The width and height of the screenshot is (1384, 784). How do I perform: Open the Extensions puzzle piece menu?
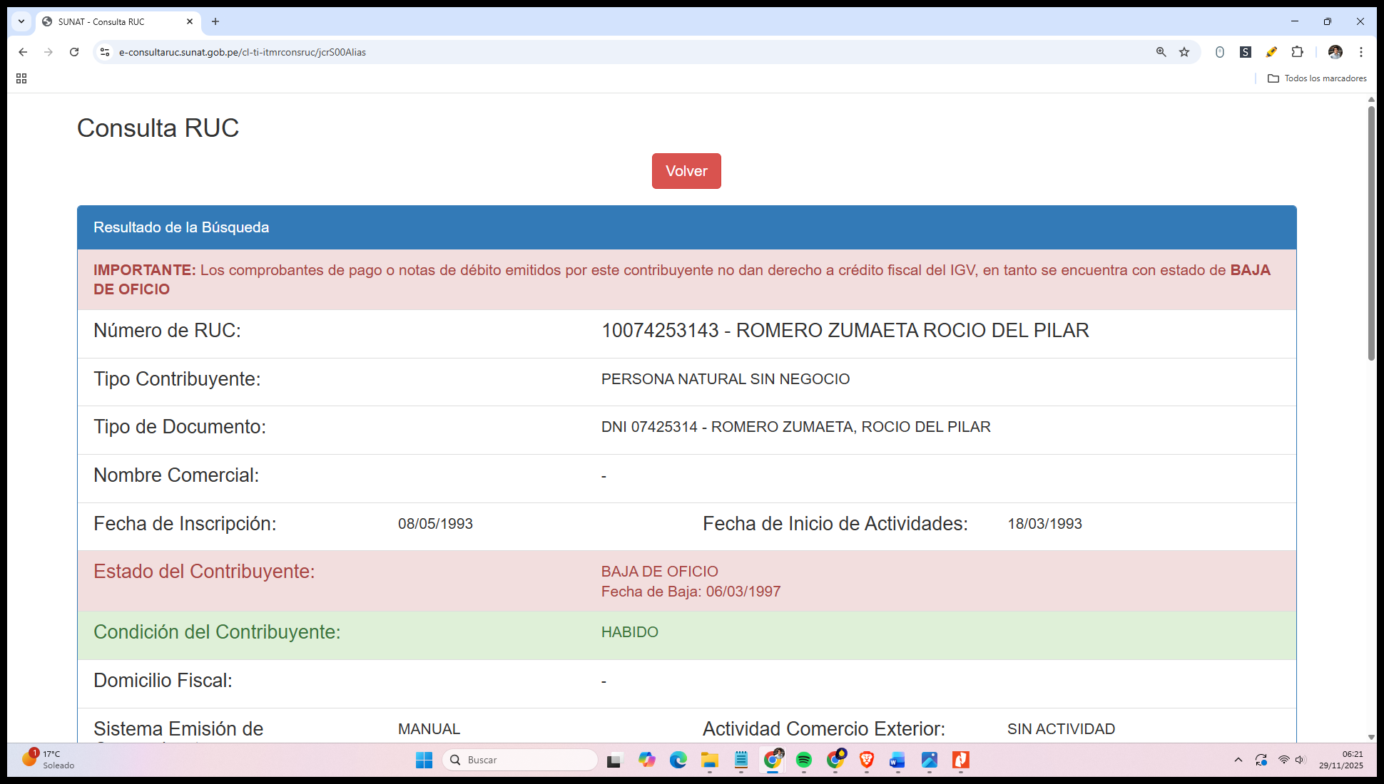1297,52
